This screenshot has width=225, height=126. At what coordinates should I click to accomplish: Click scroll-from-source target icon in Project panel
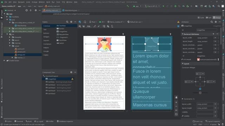pyautogui.click(x=27, y=10)
